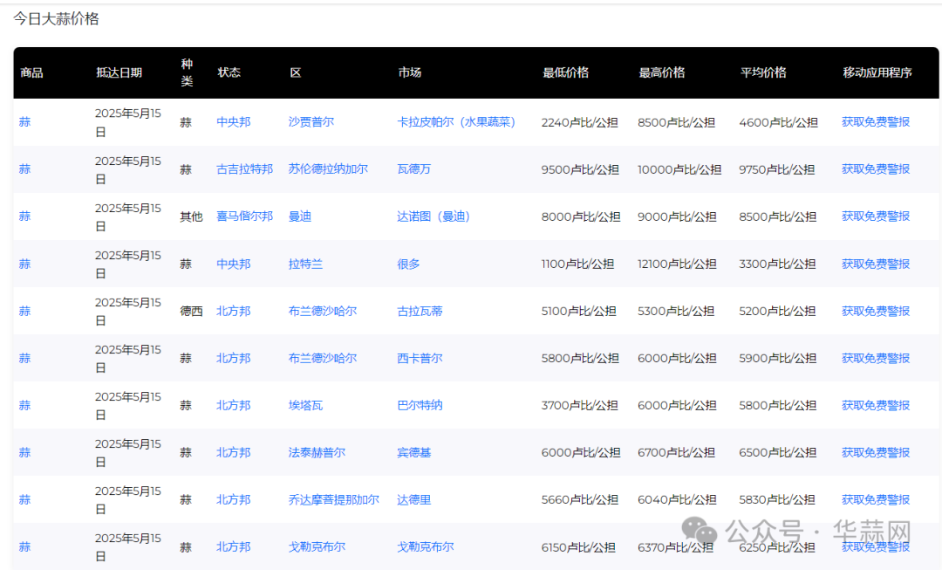942x570 pixels.
Task: Get free alert for 西卡普尔 row
Action: click(x=876, y=359)
